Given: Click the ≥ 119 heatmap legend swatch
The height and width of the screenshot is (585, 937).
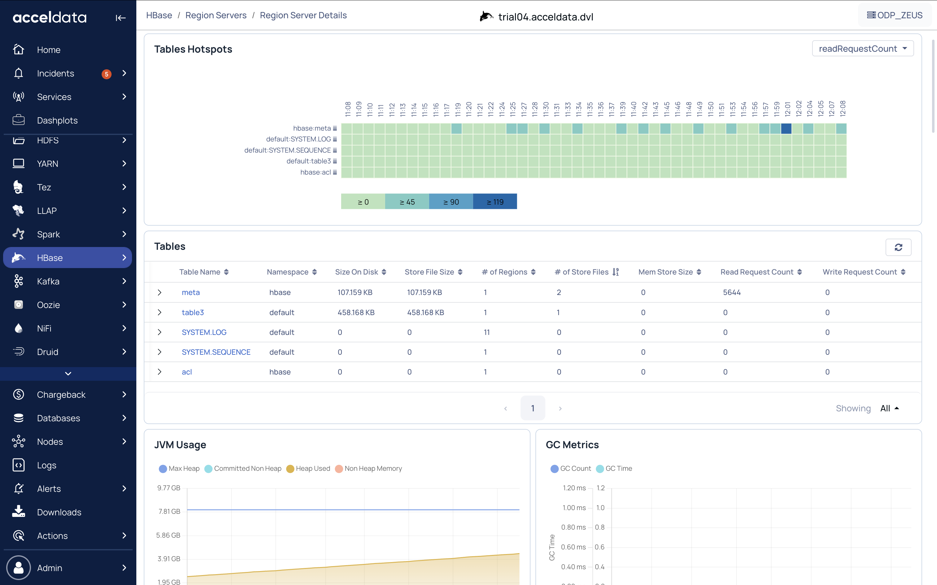Looking at the screenshot, I should (495, 201).
